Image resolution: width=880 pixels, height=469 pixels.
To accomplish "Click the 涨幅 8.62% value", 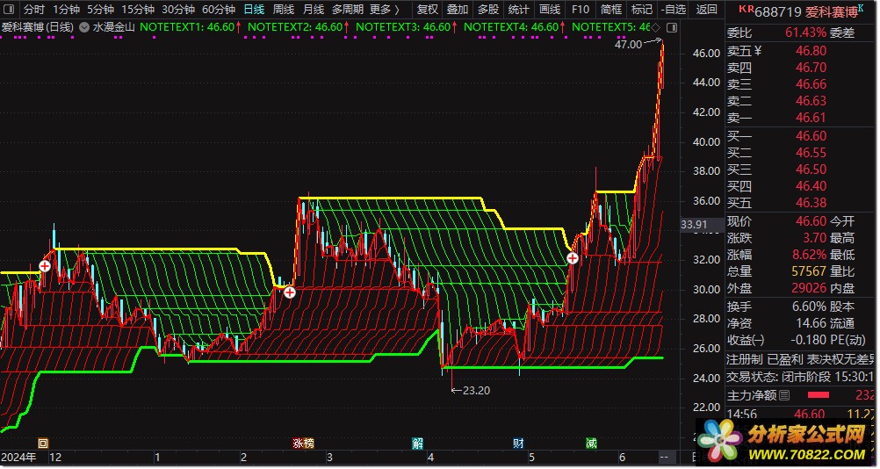I will 809,254.
